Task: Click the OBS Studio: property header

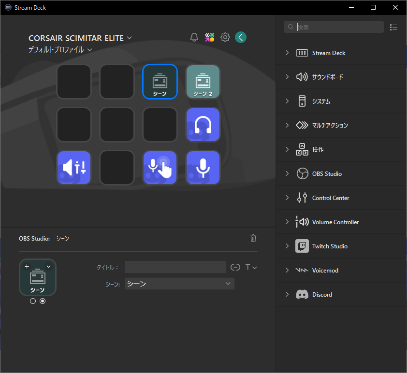Action: pyautogui.click(x=34, y=238)
